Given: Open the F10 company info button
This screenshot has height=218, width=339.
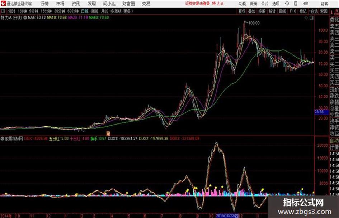Looking at the screenshot, I should click(x=293, y=11).
